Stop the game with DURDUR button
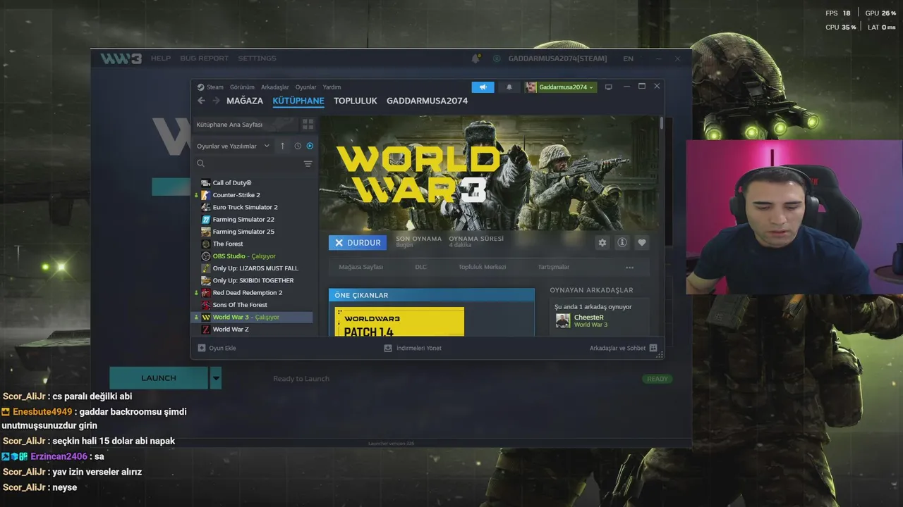 358,242
